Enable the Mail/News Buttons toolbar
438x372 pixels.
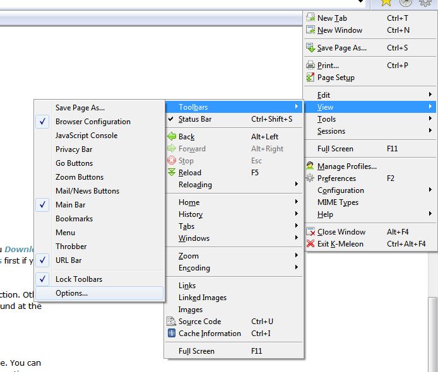(x=100, y=191)
